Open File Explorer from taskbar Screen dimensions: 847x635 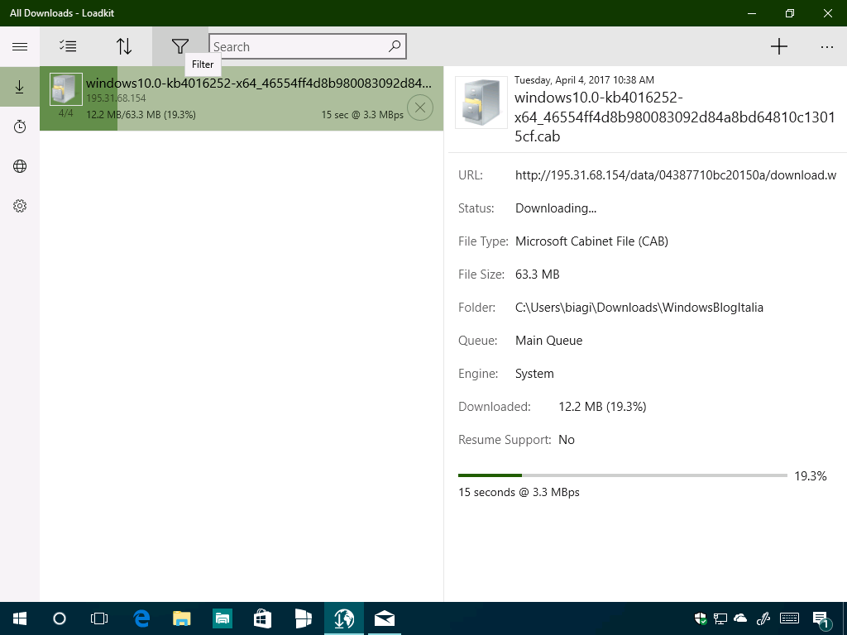point(182,618)
